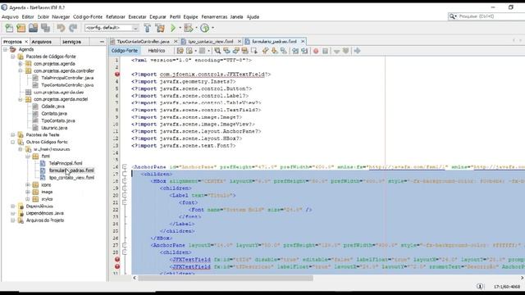The height and width of the screenshot is (295, 525).
Task: Click the Build Project hammer icon
Action: (148, 28)
